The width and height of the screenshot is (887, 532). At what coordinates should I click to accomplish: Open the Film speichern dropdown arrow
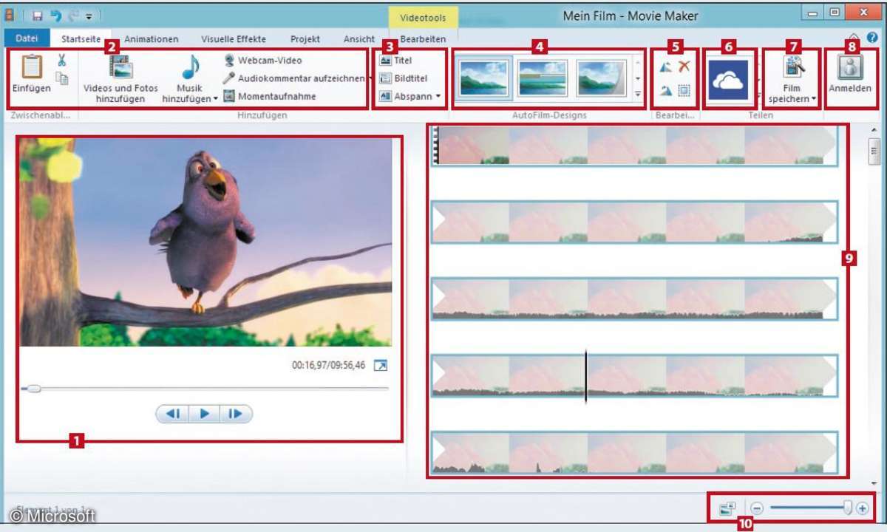pos(813,99)
